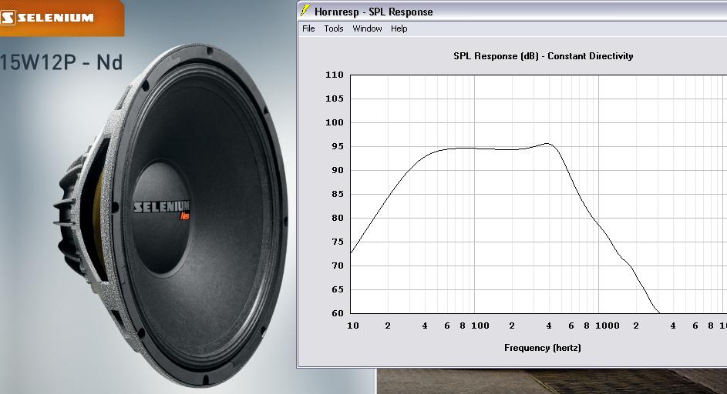Click the Hornresp - SPL Response title text

373,12
